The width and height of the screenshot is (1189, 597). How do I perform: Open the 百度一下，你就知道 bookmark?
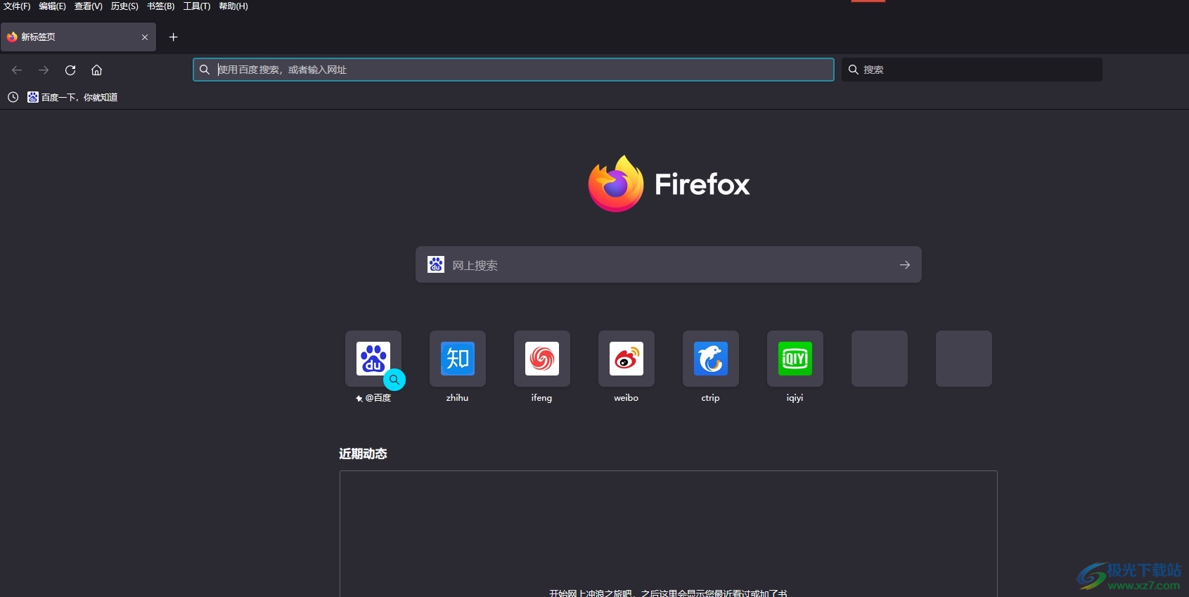click(x=72, y=97)
